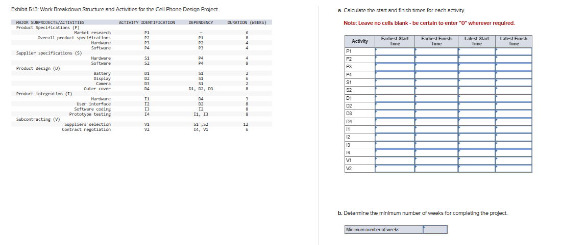
Task: Focus the Latest Finish Time cell for D2
Action: point(514,106)
